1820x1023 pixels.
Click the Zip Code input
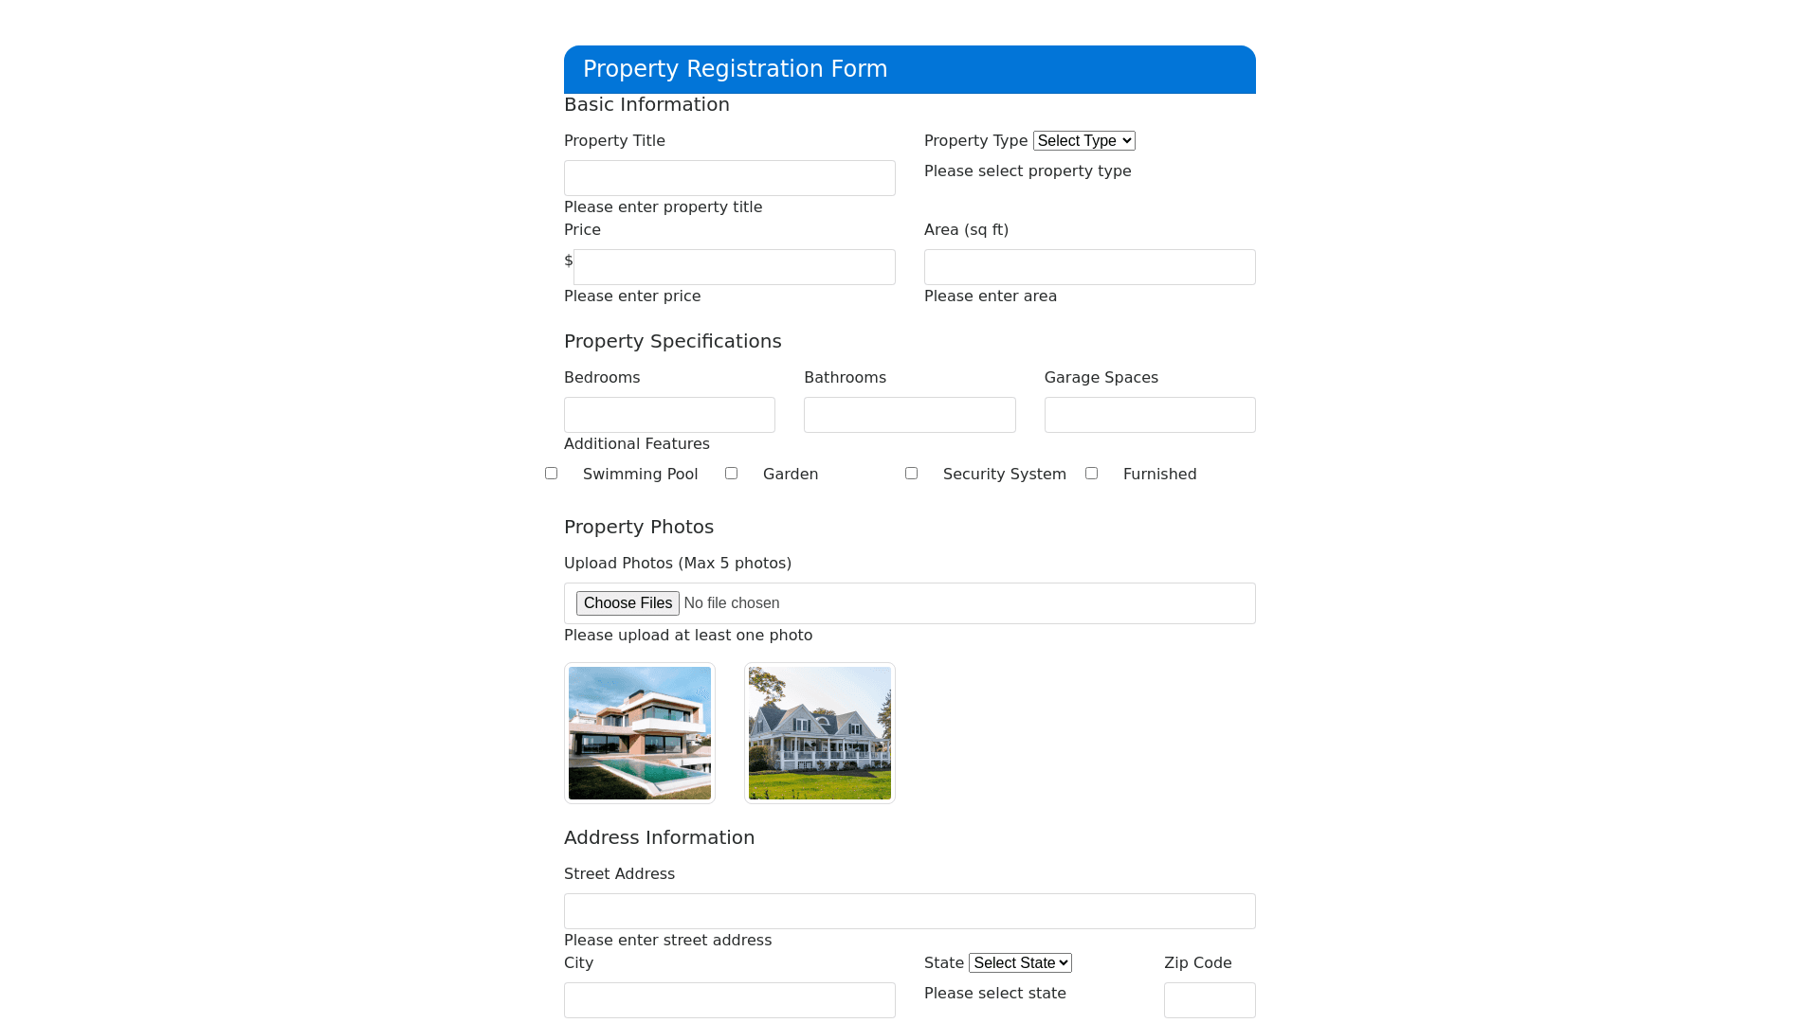1210,1000
